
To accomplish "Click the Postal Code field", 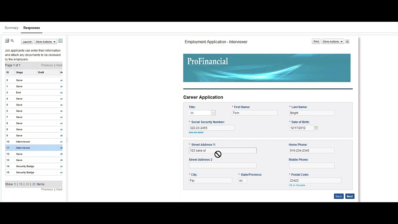I will [315, 180].
